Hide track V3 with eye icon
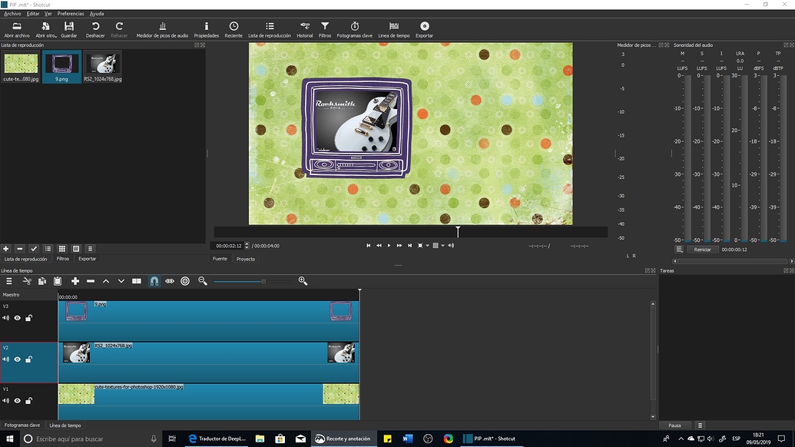 [17, 318]
